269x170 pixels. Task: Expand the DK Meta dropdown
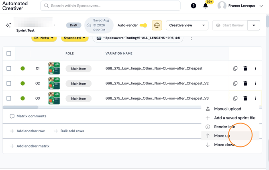click(44, 38)
